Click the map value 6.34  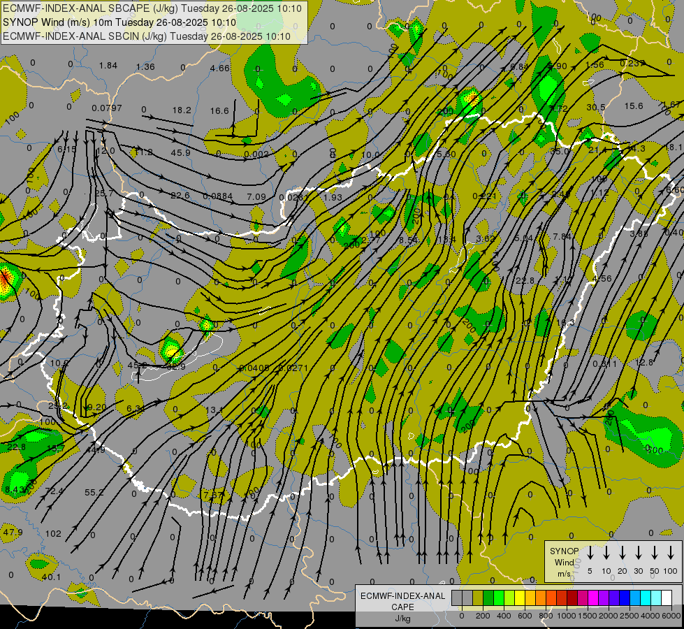pyautogui.click(x=136, y=408)
